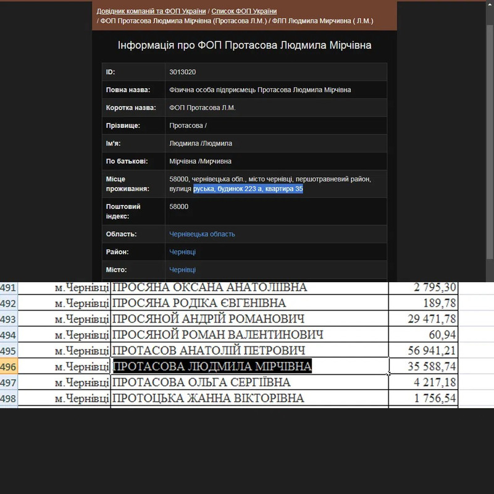The image size is (494, 494).
Task: Click the name cell in spreadsheet row 497
Action: (249, 382)
